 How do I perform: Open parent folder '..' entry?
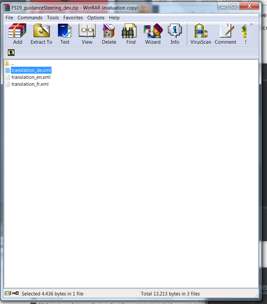(x=10, y=63)
